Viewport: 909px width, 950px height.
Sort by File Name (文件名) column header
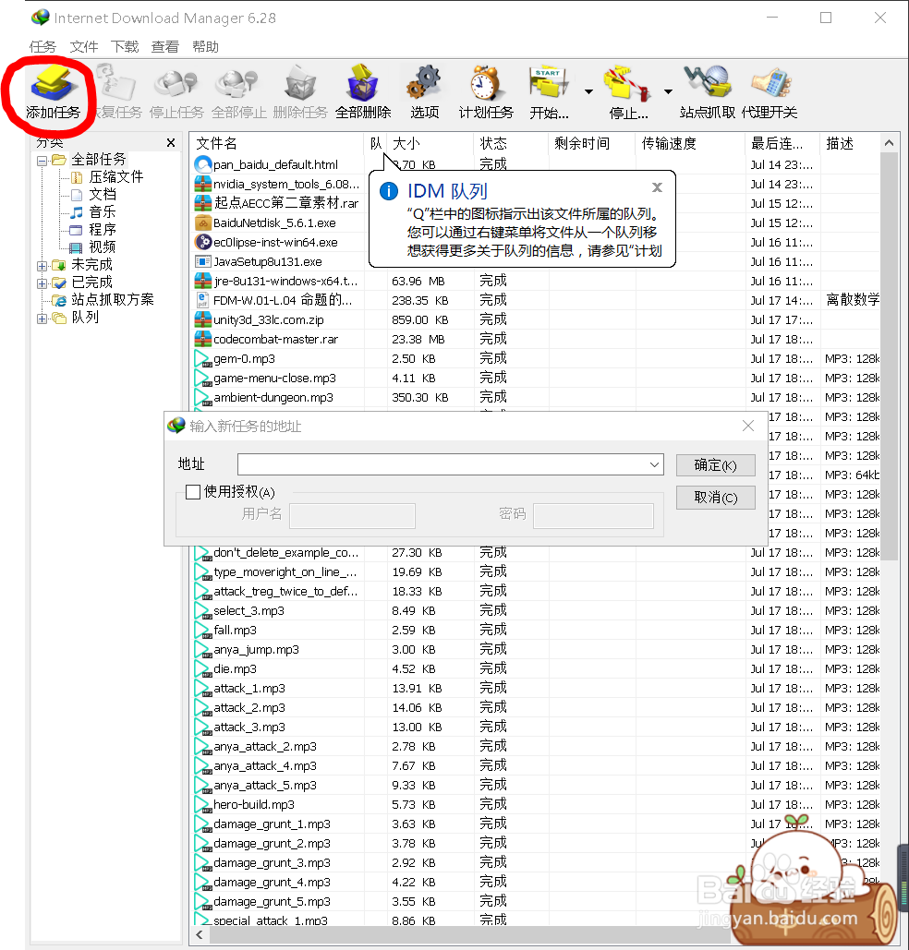click(x=276, y=144)
